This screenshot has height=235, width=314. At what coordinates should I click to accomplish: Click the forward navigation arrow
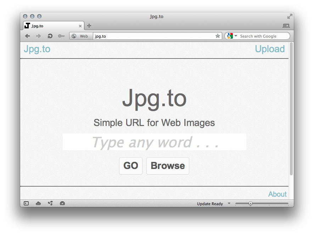click(x=39, y=36)
